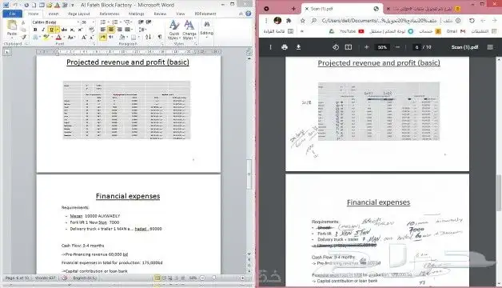
Task: Click Print icon in PDF viewer
Action: click(x=285, y=47)
